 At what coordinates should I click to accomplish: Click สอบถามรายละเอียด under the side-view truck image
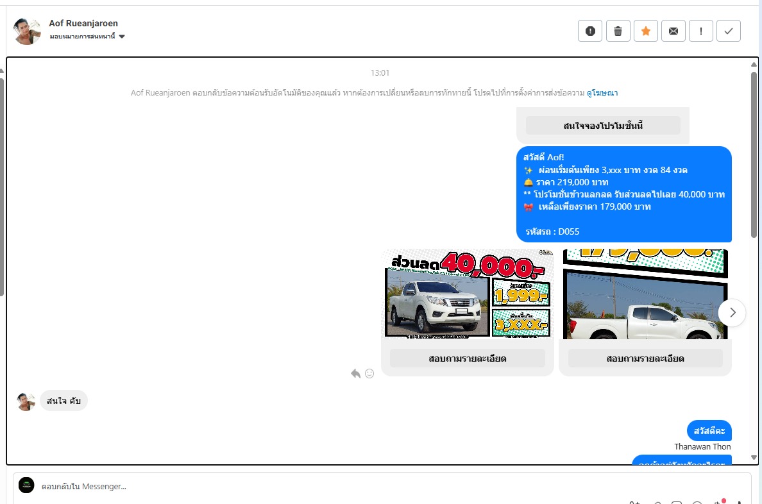pos(645,358)
